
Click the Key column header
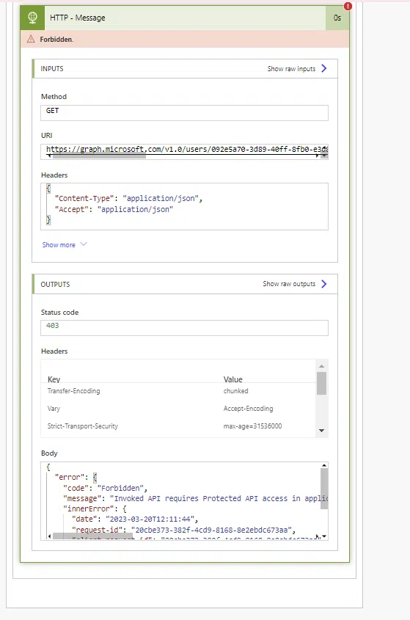pyautogui.click(x=54, y=379)
